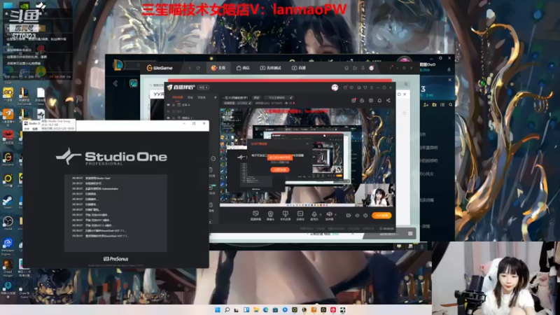Screen dimensions: 560x315
Task: Click the red-badged gift icon in the streaming app toolbar
Action: 353,101
